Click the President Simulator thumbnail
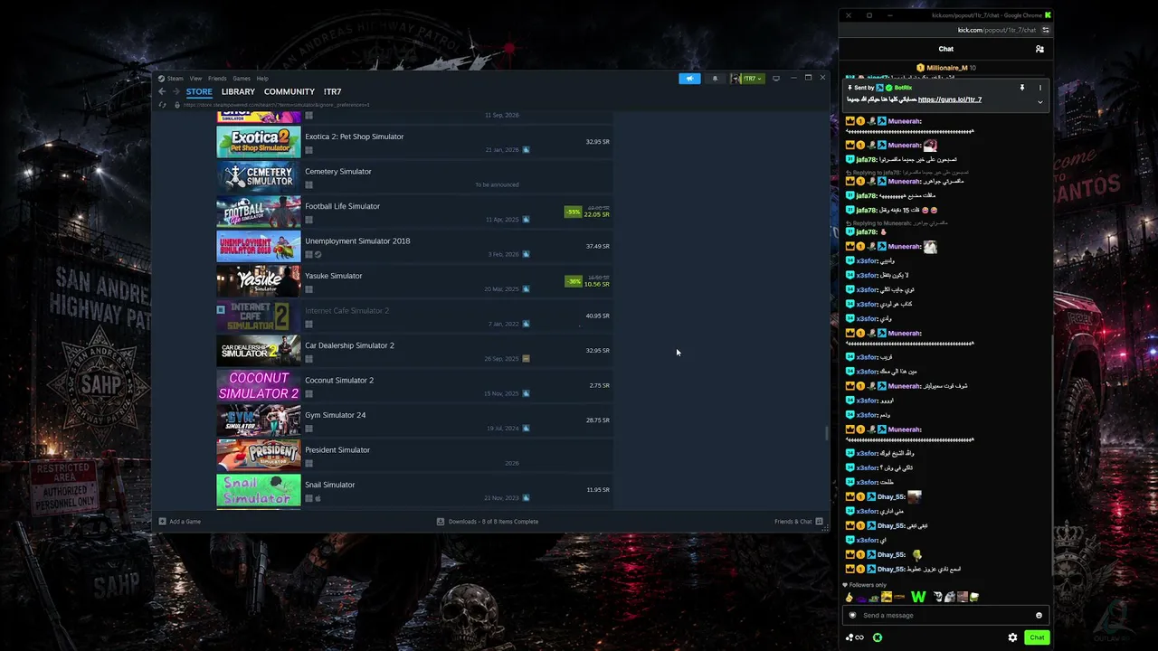This screenshot has width=1158, height=651. pos(259,456)
